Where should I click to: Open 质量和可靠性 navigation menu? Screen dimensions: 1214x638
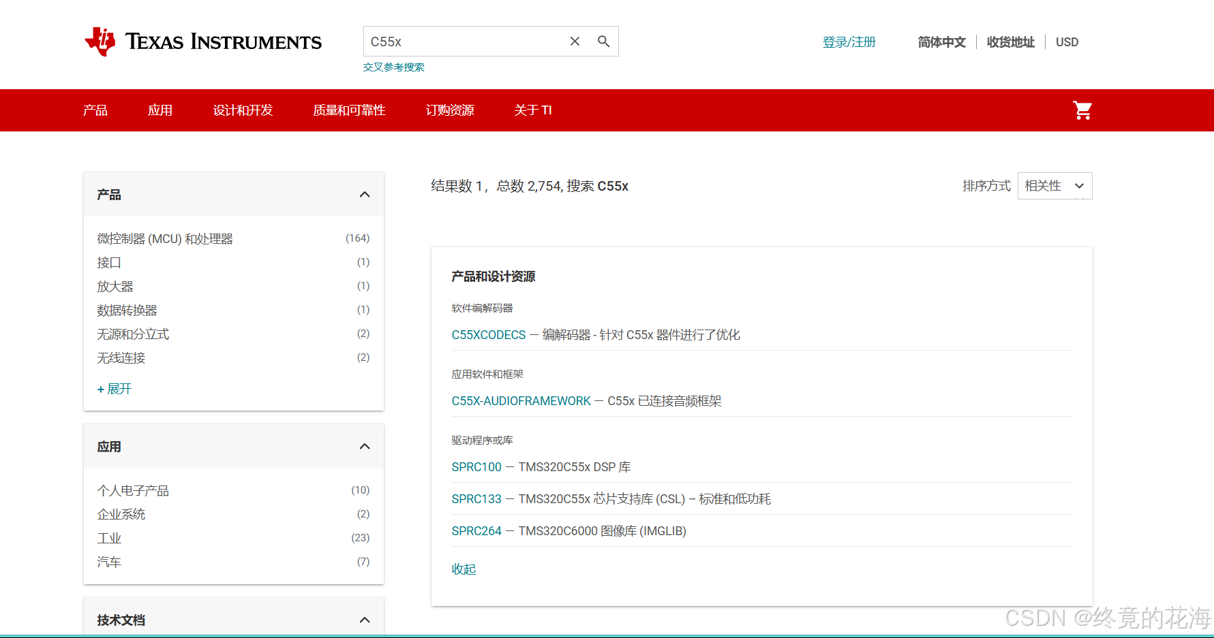349,110
